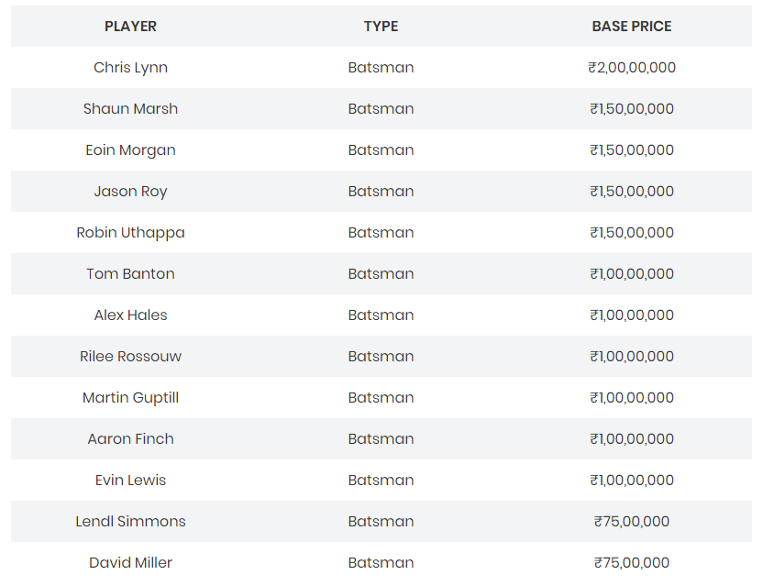Screen dimensions: 763x586
Task: Select the Chris Lynn player name
Action: (x=130, y=68)
